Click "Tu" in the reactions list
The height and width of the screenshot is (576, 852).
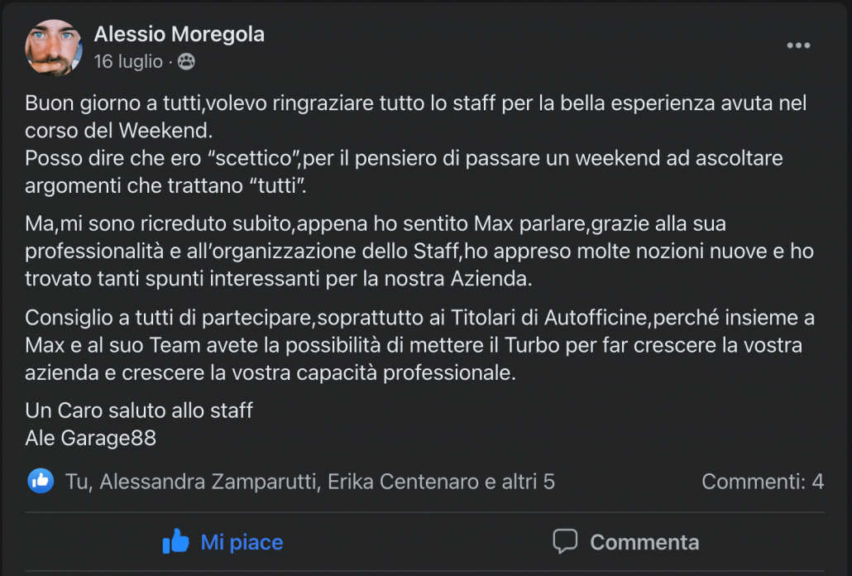pos(76,482)
